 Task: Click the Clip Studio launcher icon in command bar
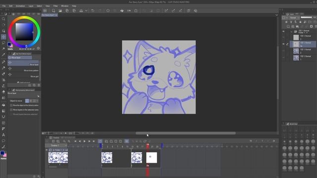coord(45,11)
